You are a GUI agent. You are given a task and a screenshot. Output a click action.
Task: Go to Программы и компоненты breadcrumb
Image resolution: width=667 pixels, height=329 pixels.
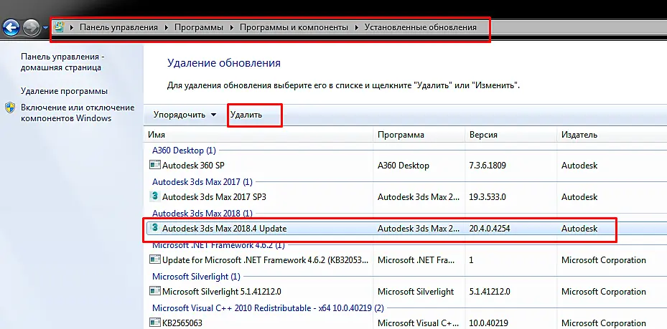(294, 27)
